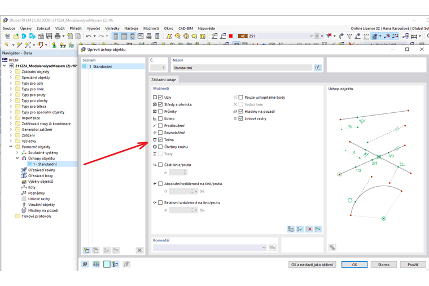Open the load case ZS1 dropdown
The image size is (429, 286).
point(311,36)
